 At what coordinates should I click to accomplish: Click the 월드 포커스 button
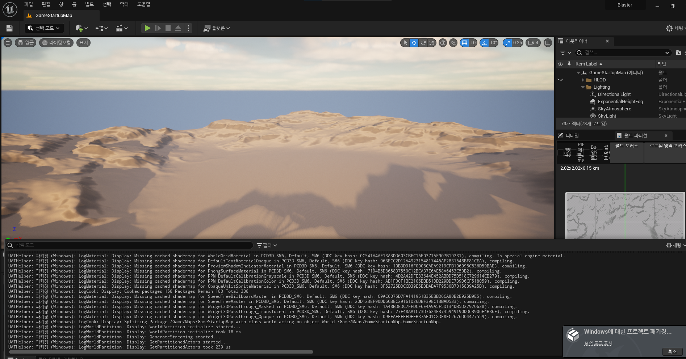627,153
